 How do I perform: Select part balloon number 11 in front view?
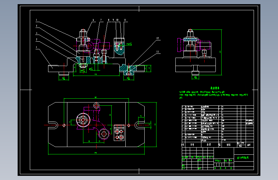click(125, 20)
